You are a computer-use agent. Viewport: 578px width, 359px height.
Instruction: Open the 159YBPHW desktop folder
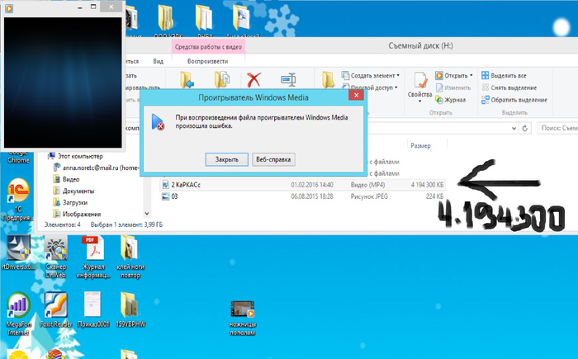click(130, 310)
